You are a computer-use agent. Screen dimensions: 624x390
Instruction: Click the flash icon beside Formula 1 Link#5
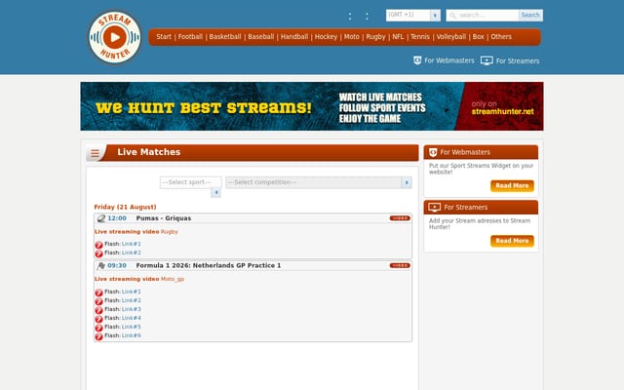coord(98,328)
